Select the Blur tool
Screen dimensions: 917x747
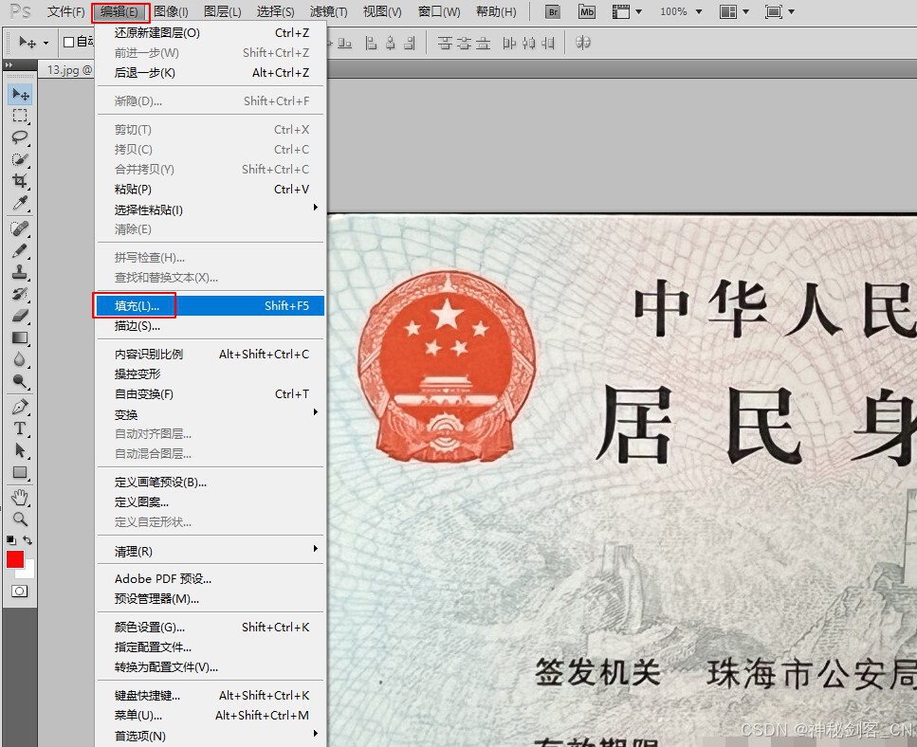coord(20,359)
